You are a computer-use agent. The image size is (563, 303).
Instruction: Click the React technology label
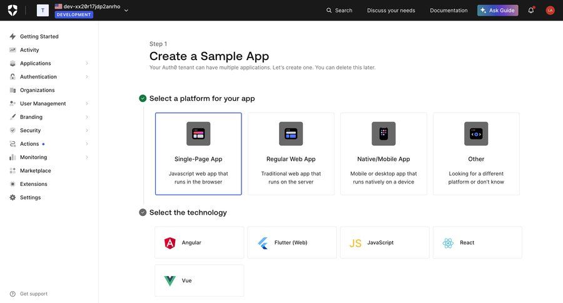[x=467, y=243]
